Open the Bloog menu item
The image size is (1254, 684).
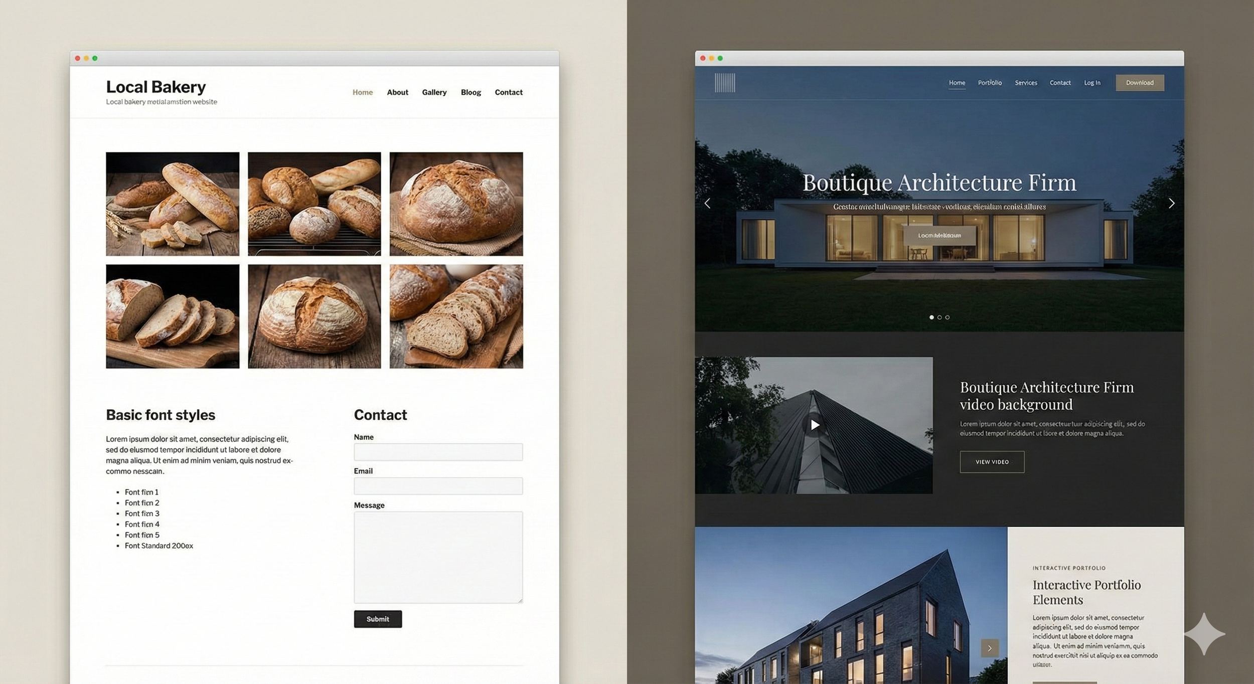pyautogui.click(x=471, y=92)
